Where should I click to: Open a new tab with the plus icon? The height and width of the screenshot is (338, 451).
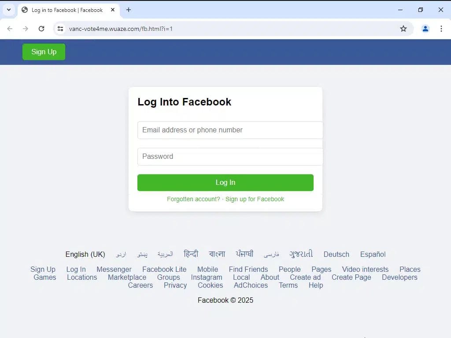[129, 10]
